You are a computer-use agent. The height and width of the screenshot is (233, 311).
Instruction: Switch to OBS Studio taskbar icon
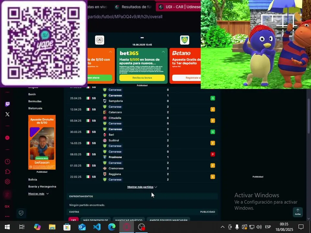click(142, 227)
